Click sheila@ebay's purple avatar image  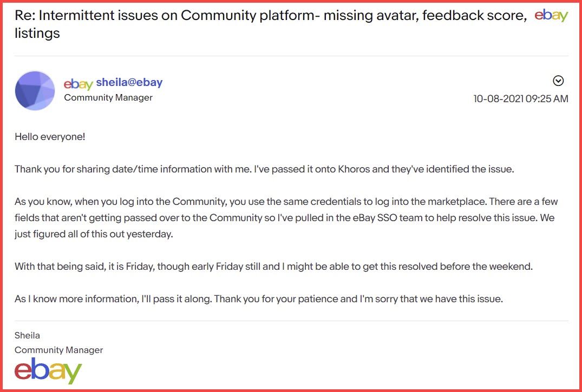pos(35,90)
